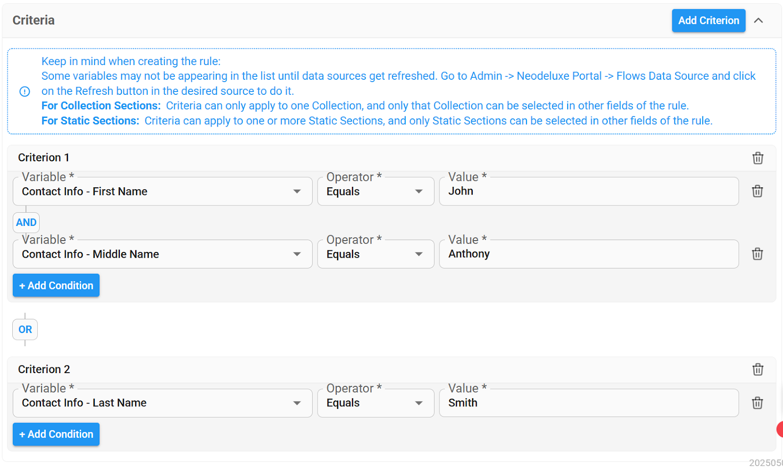Screen dimensions: 783x467
Task: Remove the Middle Name condition row
Action: tap(757, 254)
